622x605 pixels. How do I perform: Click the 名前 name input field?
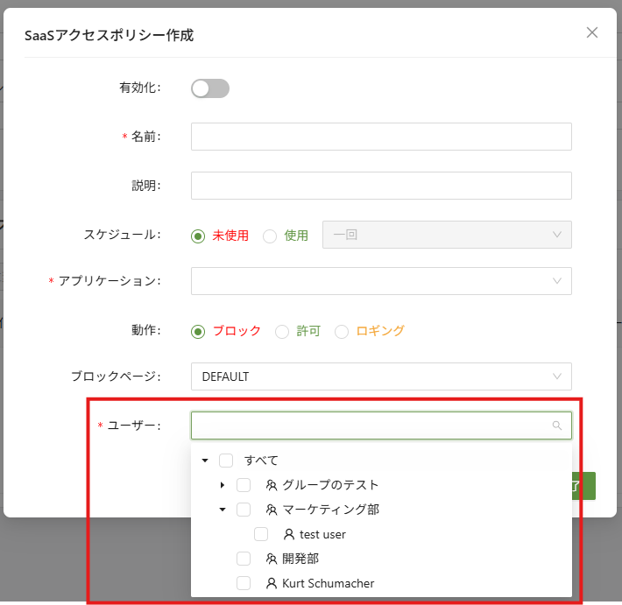pyautogui.click(x=381, y=137)
